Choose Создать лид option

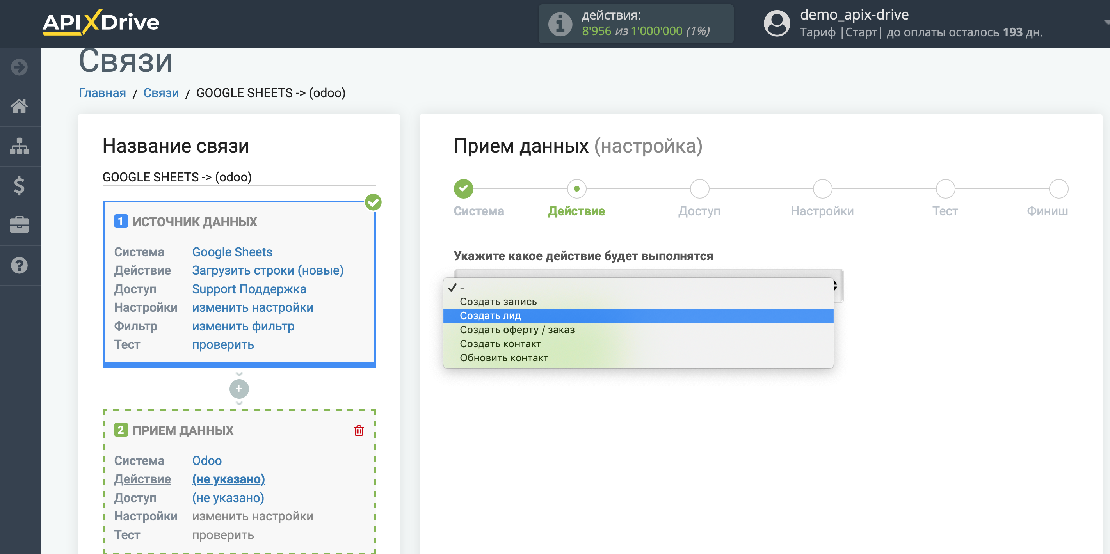pos(638,316)
